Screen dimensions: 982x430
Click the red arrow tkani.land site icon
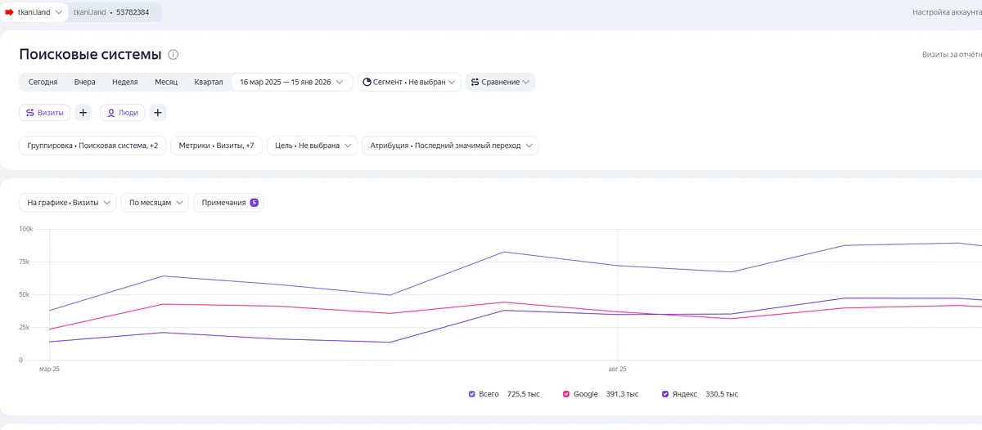pos(10,12)
